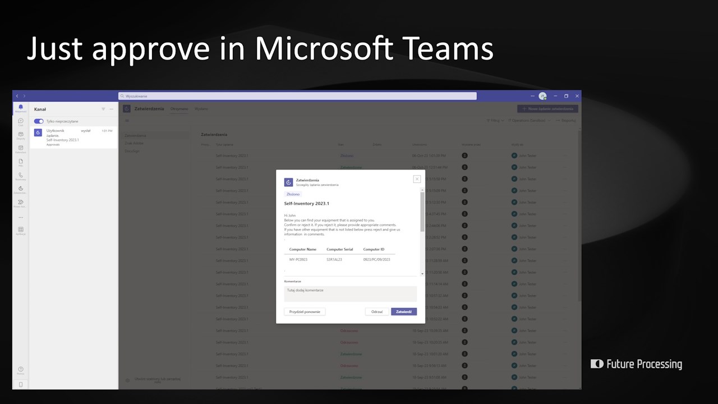Open the Filtruj dropdown
The height and width of the screenshot is (404, 718).
(x=495, y=121)
